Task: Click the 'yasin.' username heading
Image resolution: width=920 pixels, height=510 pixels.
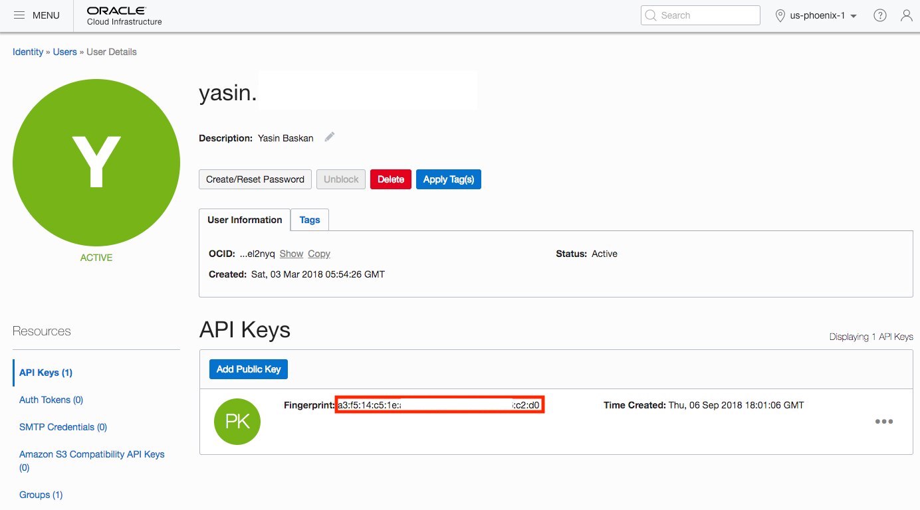Action: (228, 93)
